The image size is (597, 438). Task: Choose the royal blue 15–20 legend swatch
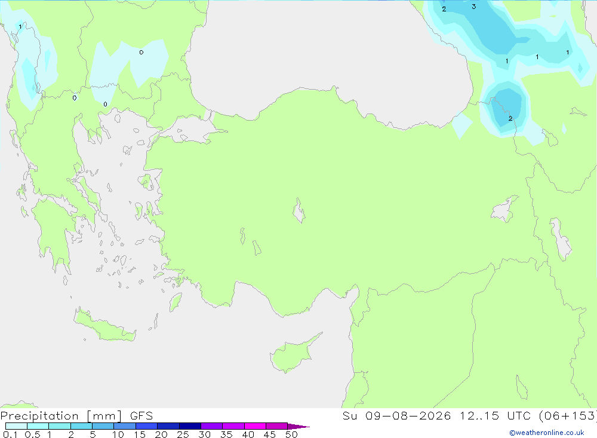click(x=147, y=426)
